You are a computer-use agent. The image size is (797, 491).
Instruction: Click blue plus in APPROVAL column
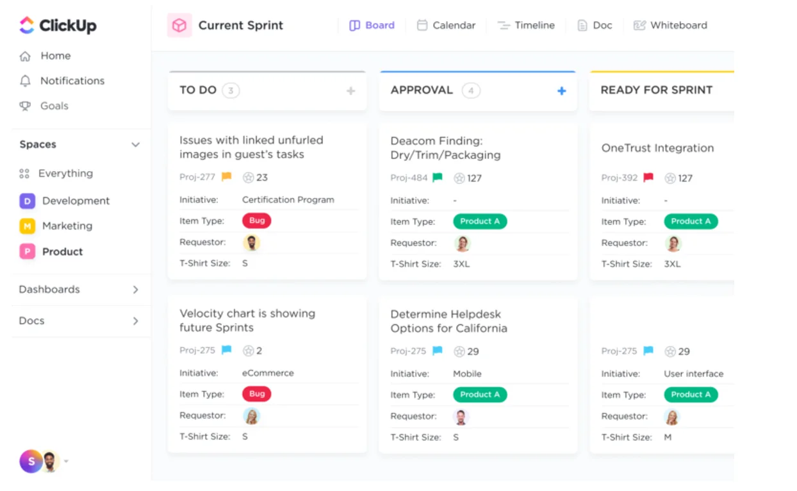[561, 91]
